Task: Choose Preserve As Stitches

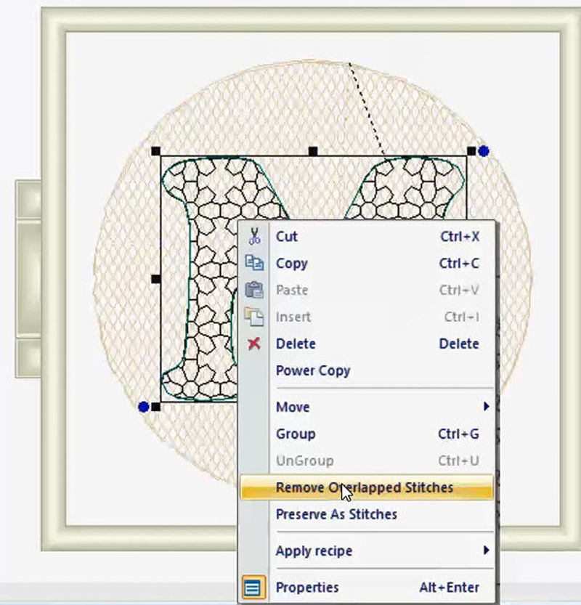Action: (336, 514)
